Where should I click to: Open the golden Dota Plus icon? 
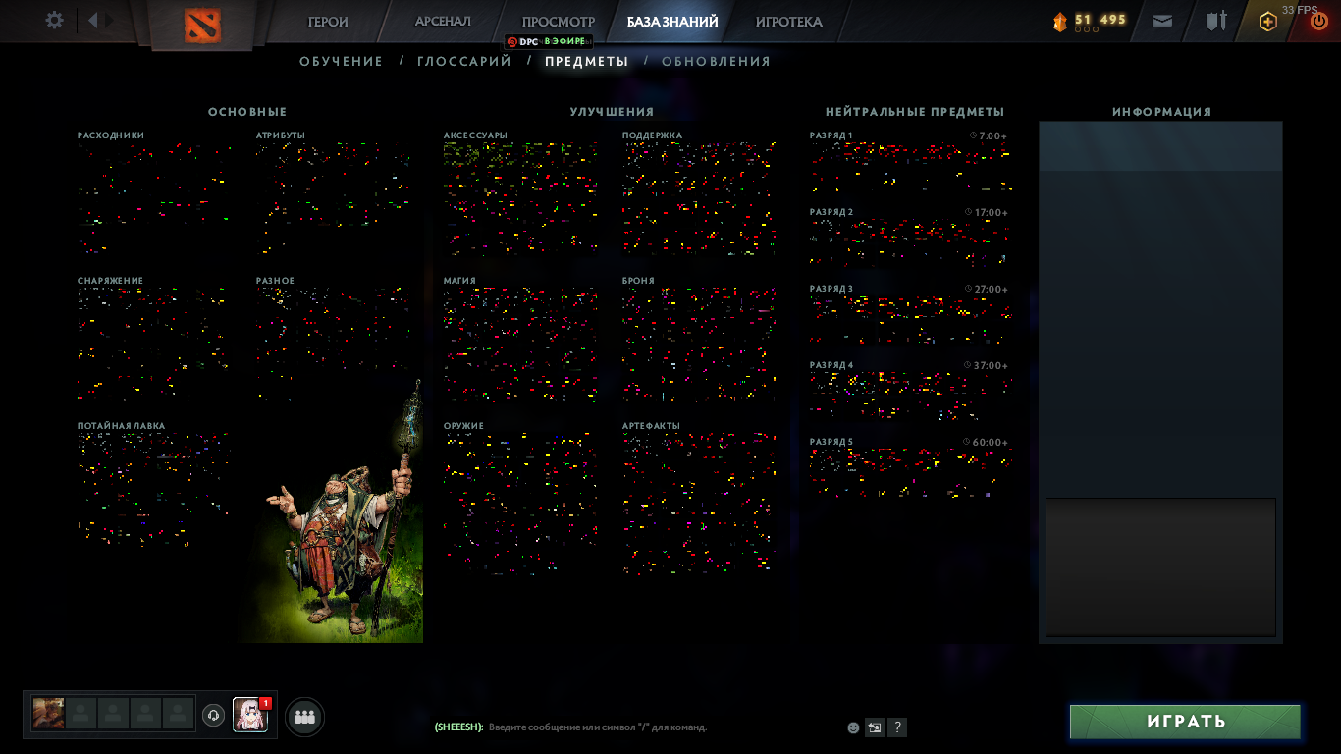pos(1269,20)
